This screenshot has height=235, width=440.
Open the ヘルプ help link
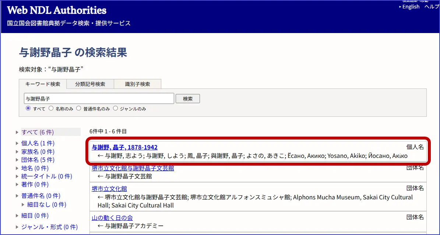tap(432, 7)
